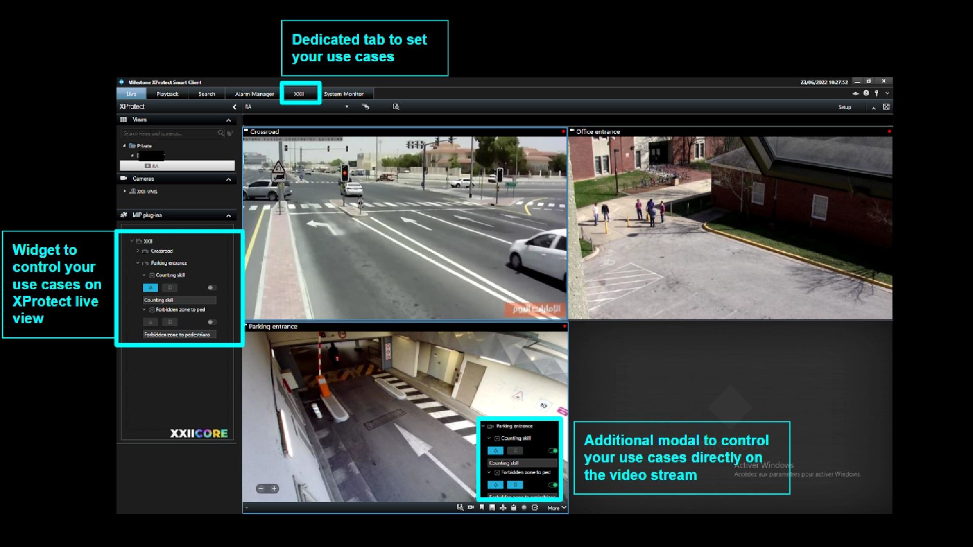Click Forbidden zone bell button in widget
Image resolution: width=973 pixels, height=547 pixels.
151,322
